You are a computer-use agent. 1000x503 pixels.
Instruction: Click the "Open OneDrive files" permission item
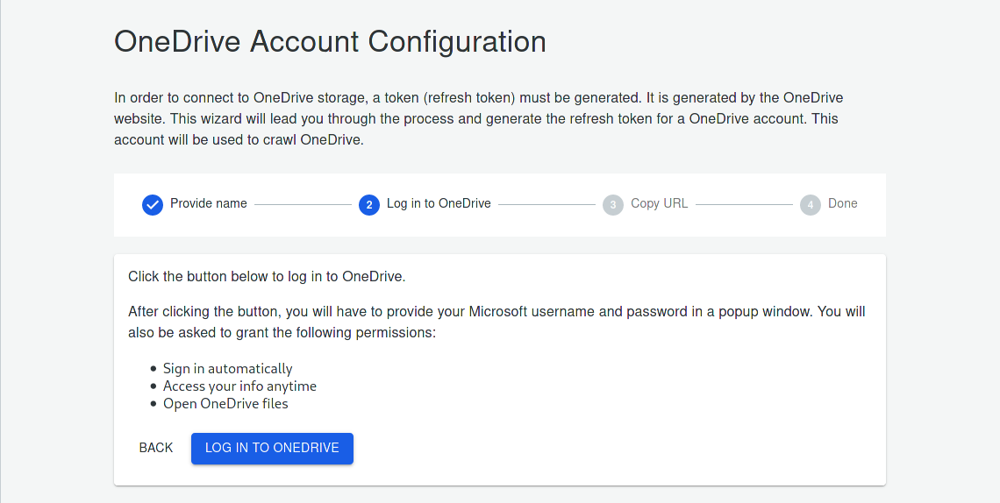(225, 404)
